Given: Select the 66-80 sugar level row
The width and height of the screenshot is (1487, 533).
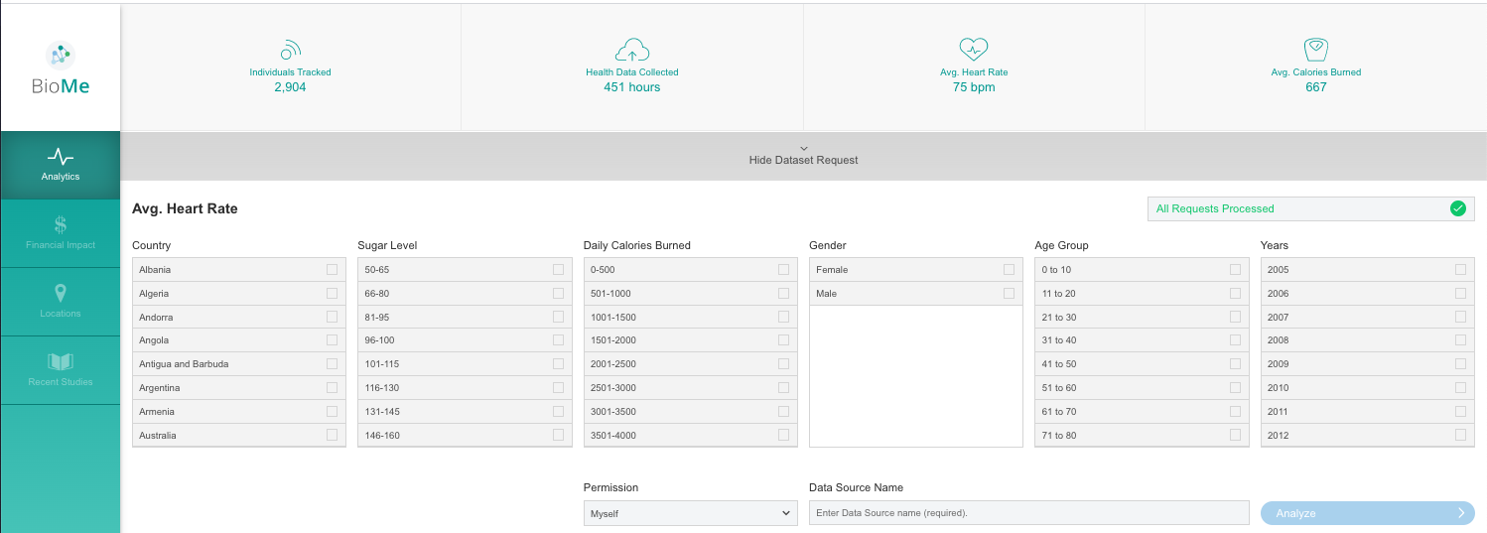Looking at the screenshot, I should pyautogui.click(x=465, y=293).
